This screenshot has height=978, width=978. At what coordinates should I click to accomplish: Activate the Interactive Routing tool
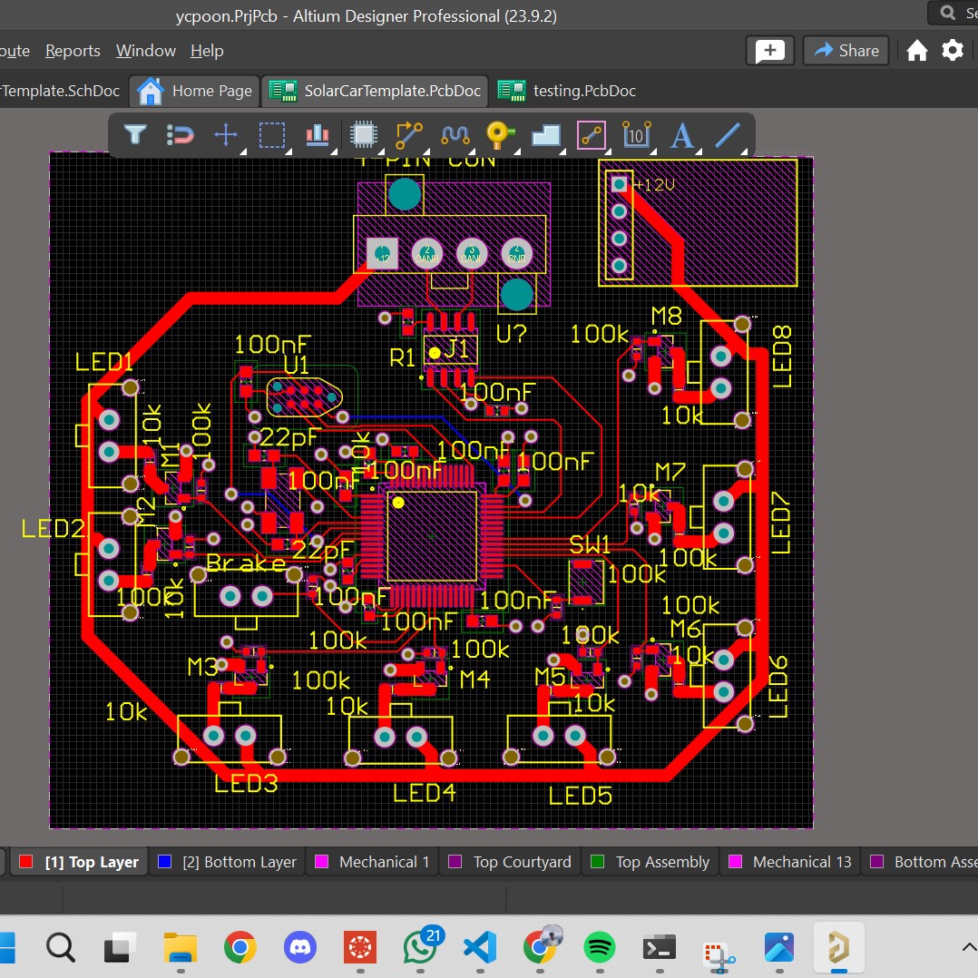coord(409,135)
